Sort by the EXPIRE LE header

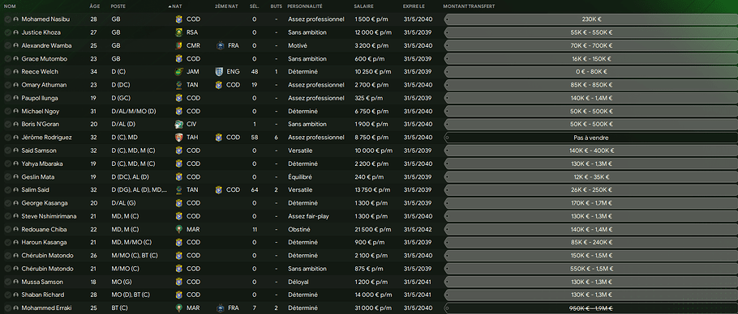coord(414,6)
